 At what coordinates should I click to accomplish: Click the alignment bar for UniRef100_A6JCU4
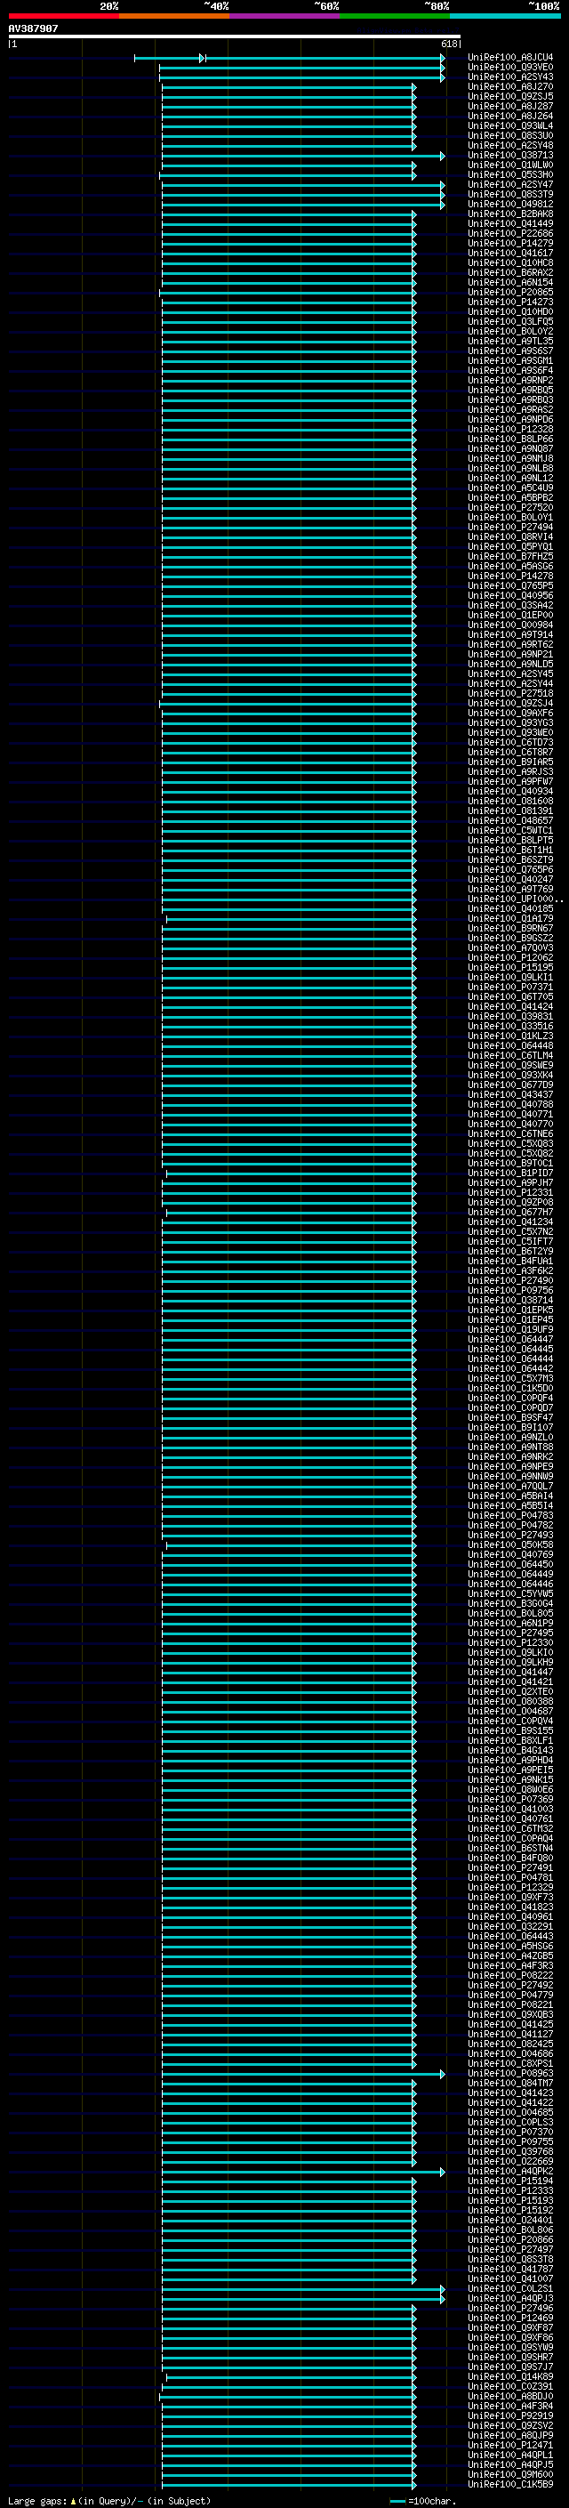pyautogui.click(x=290, y=59)
